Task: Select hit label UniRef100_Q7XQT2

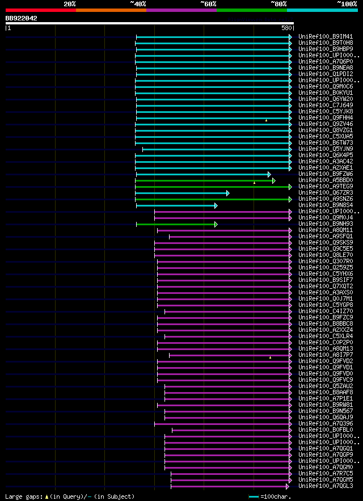Action: (x=326, y=287)
